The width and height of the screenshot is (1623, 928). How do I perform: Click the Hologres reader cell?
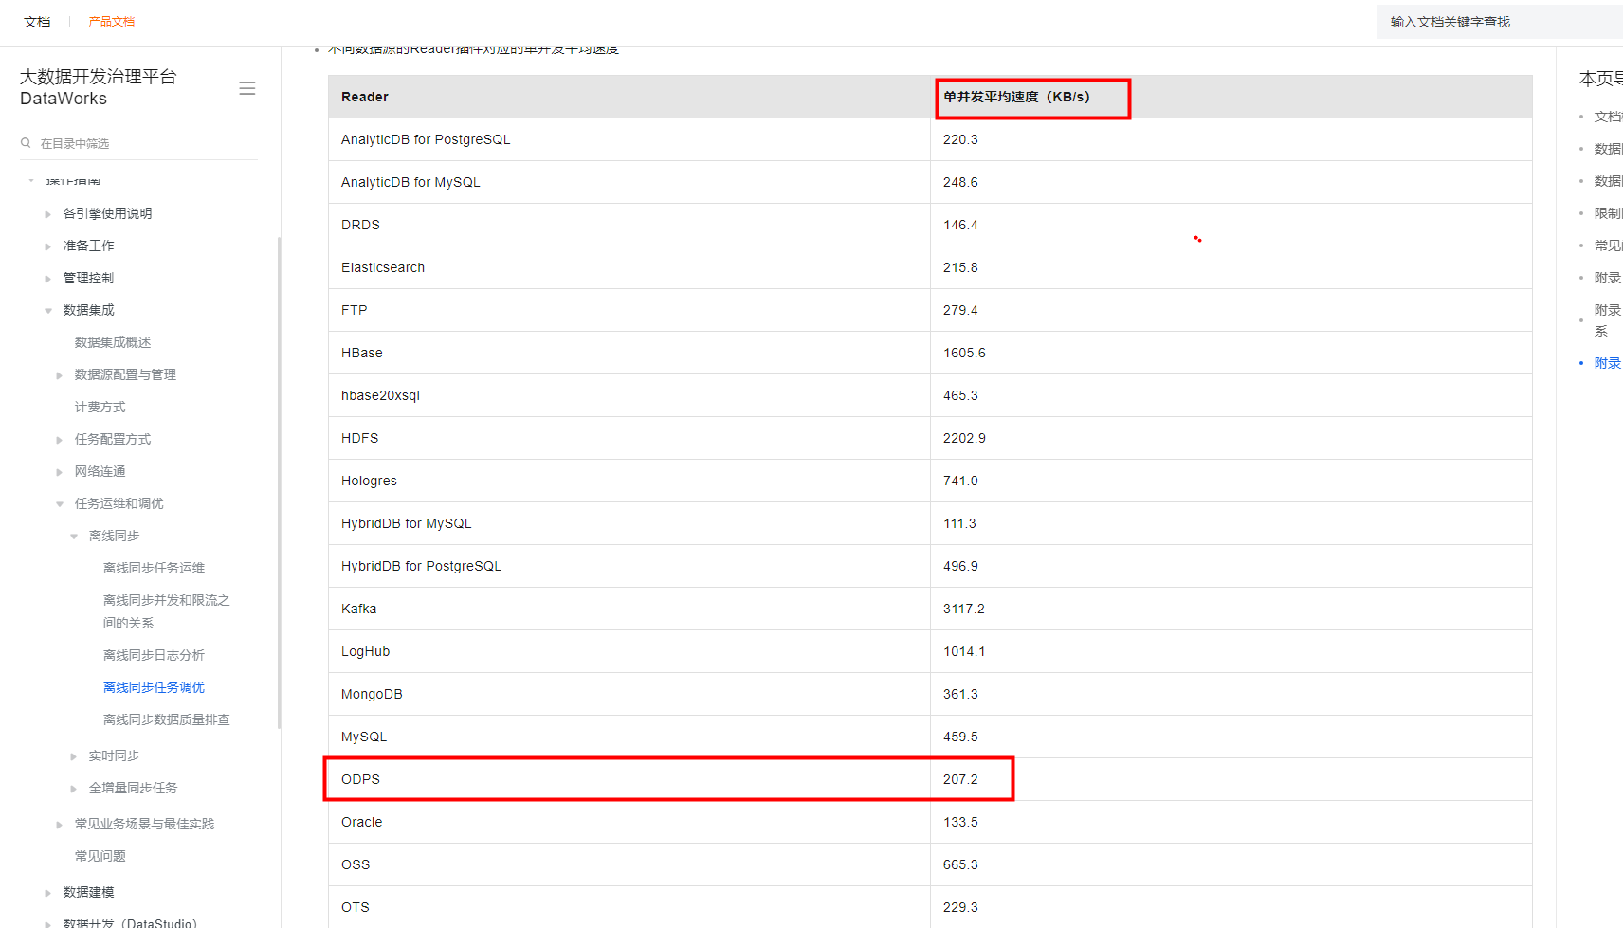point(629,481)
